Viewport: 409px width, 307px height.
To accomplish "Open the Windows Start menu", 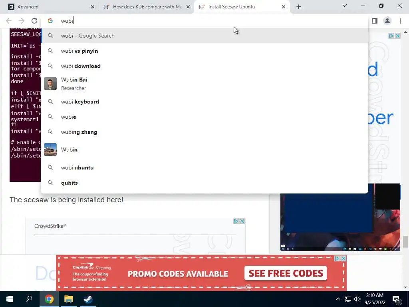I will (10, 299).
